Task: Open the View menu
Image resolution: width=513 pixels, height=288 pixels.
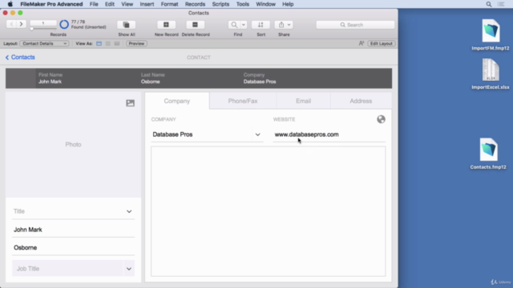Action: [x=127, y=4]
